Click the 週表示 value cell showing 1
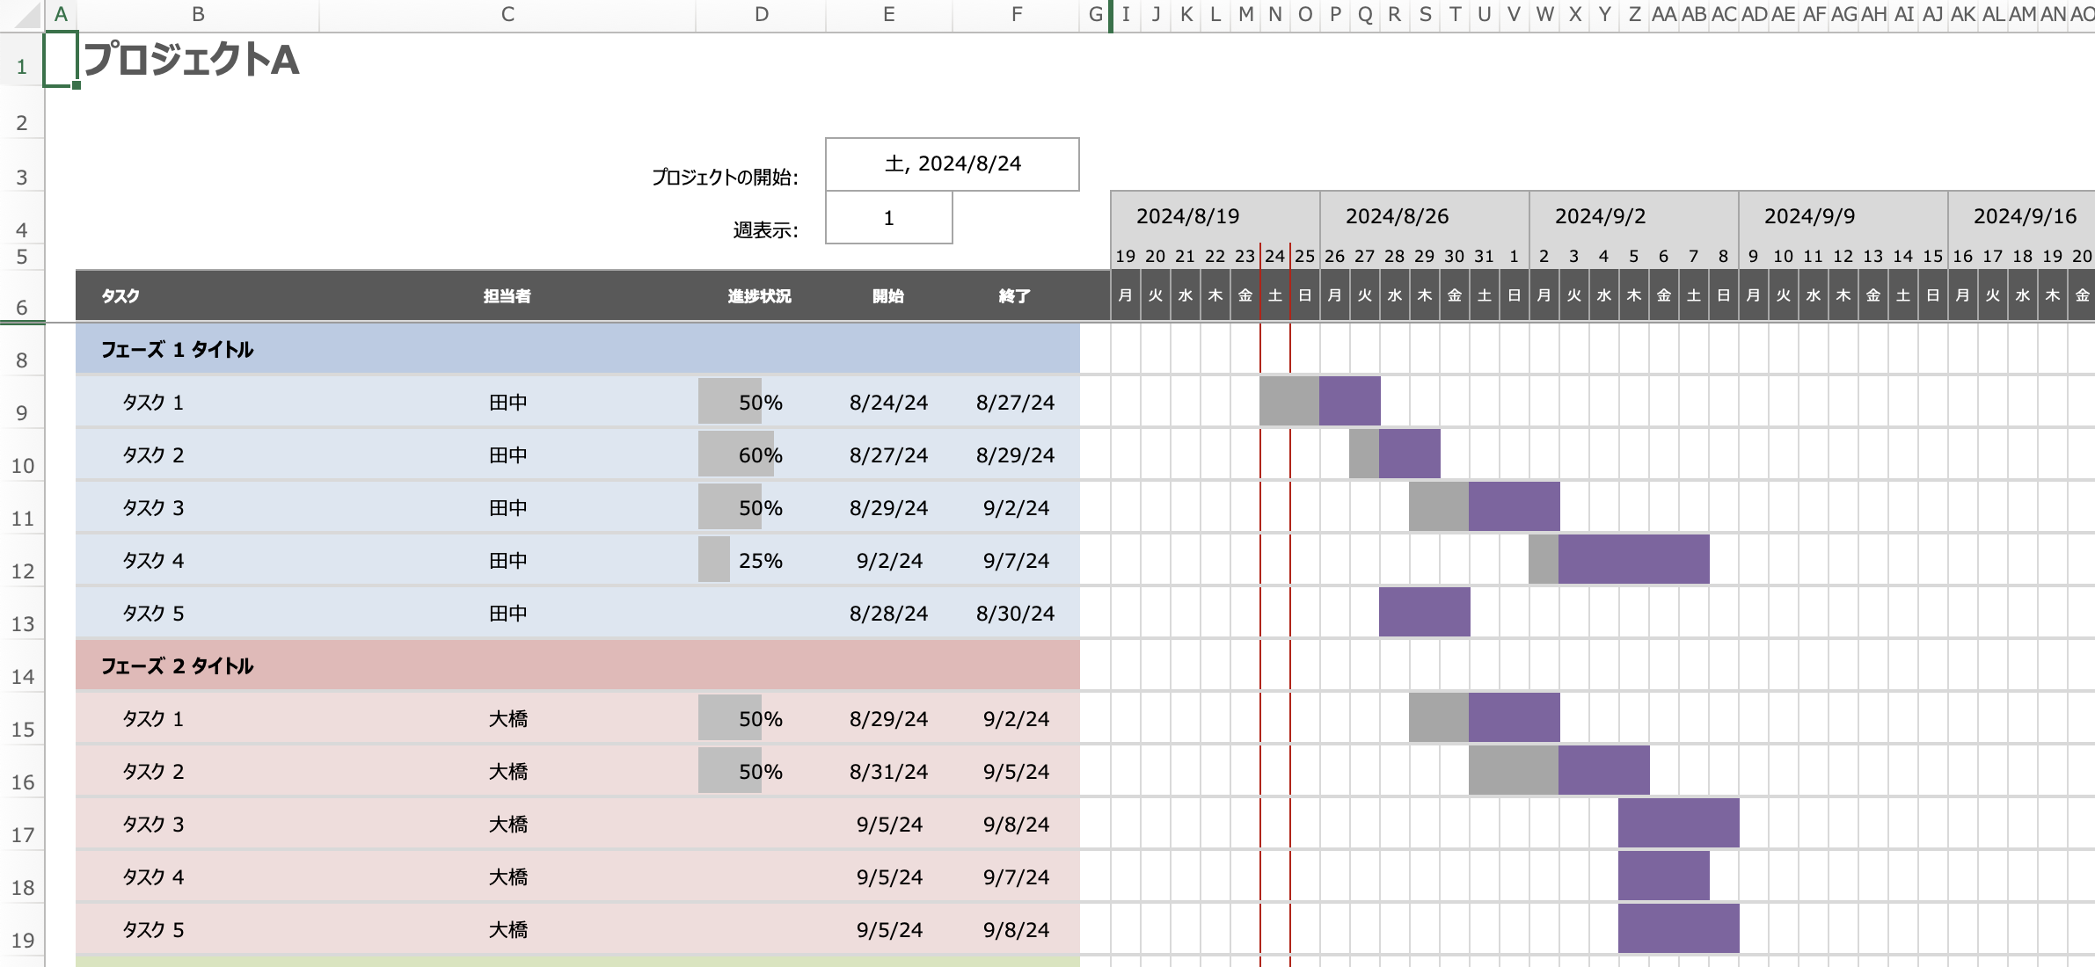Viewport: 2095px width, 967px height. point(888,218)
